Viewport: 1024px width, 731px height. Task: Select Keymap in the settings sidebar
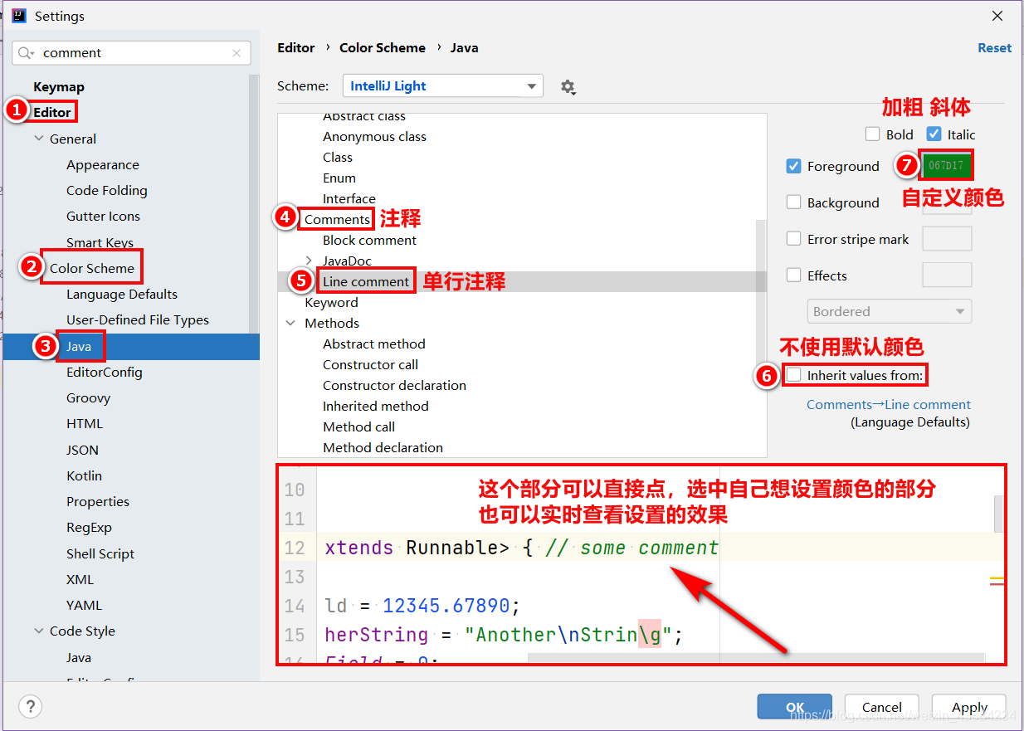click(x=59, y=86)
